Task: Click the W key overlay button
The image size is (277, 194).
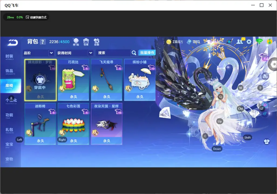Action: (241, 88)
